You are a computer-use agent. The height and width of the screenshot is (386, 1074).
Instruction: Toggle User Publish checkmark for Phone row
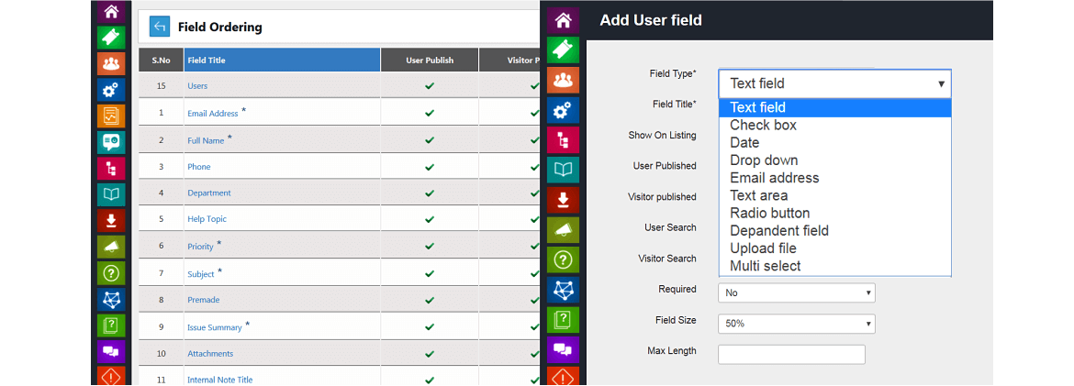click(x=430, y=166)
